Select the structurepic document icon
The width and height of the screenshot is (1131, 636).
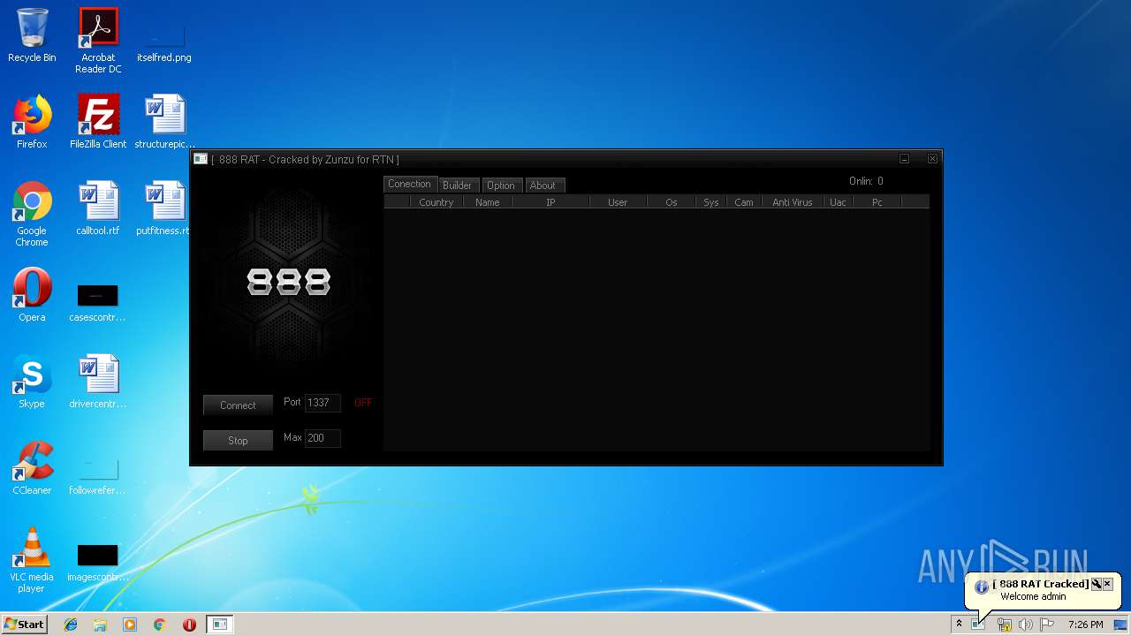(x=164, y=122)
